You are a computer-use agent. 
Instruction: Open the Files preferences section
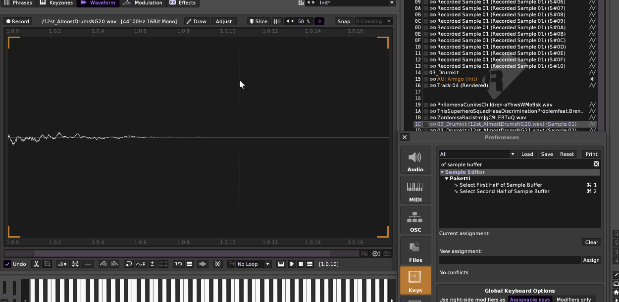coord(415,251)
